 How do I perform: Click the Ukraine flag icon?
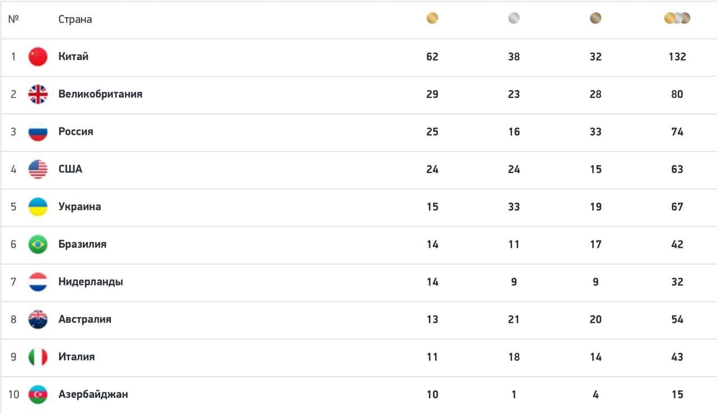(38, 206)
